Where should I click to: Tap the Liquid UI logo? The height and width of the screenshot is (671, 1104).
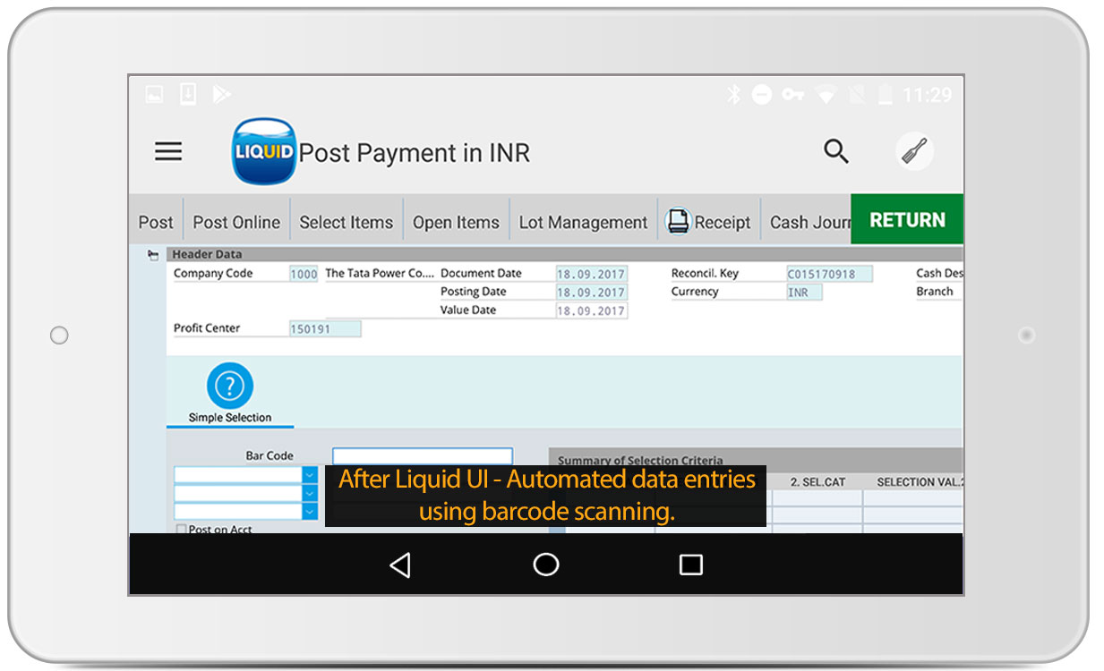(263, 152)
